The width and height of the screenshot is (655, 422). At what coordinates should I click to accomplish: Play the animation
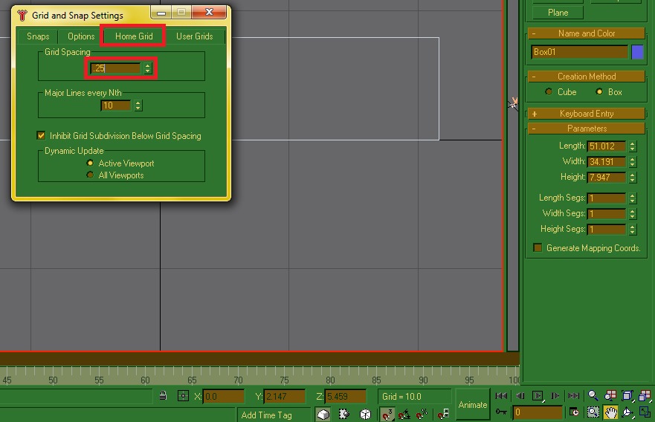[x=538, y=396]
